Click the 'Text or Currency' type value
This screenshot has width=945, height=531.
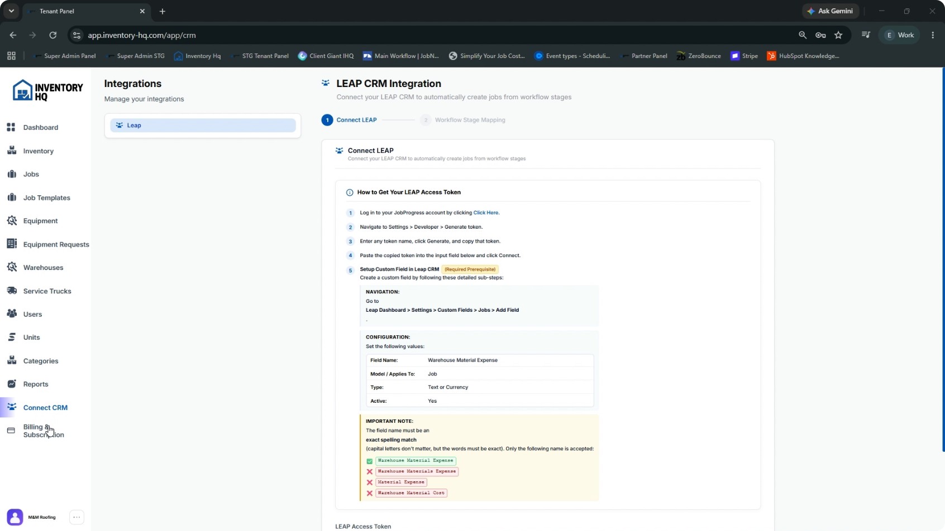pyautogui.click(x=448, y=387)
